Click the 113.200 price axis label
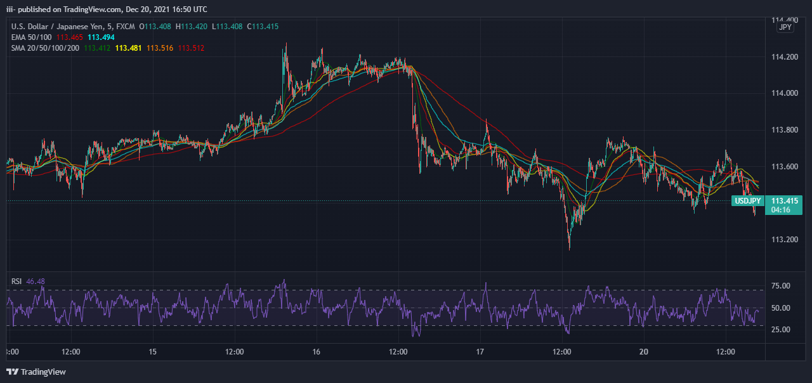Image resolution: width=812 pixels, height=383 pixels. click(x=784, y=240)
